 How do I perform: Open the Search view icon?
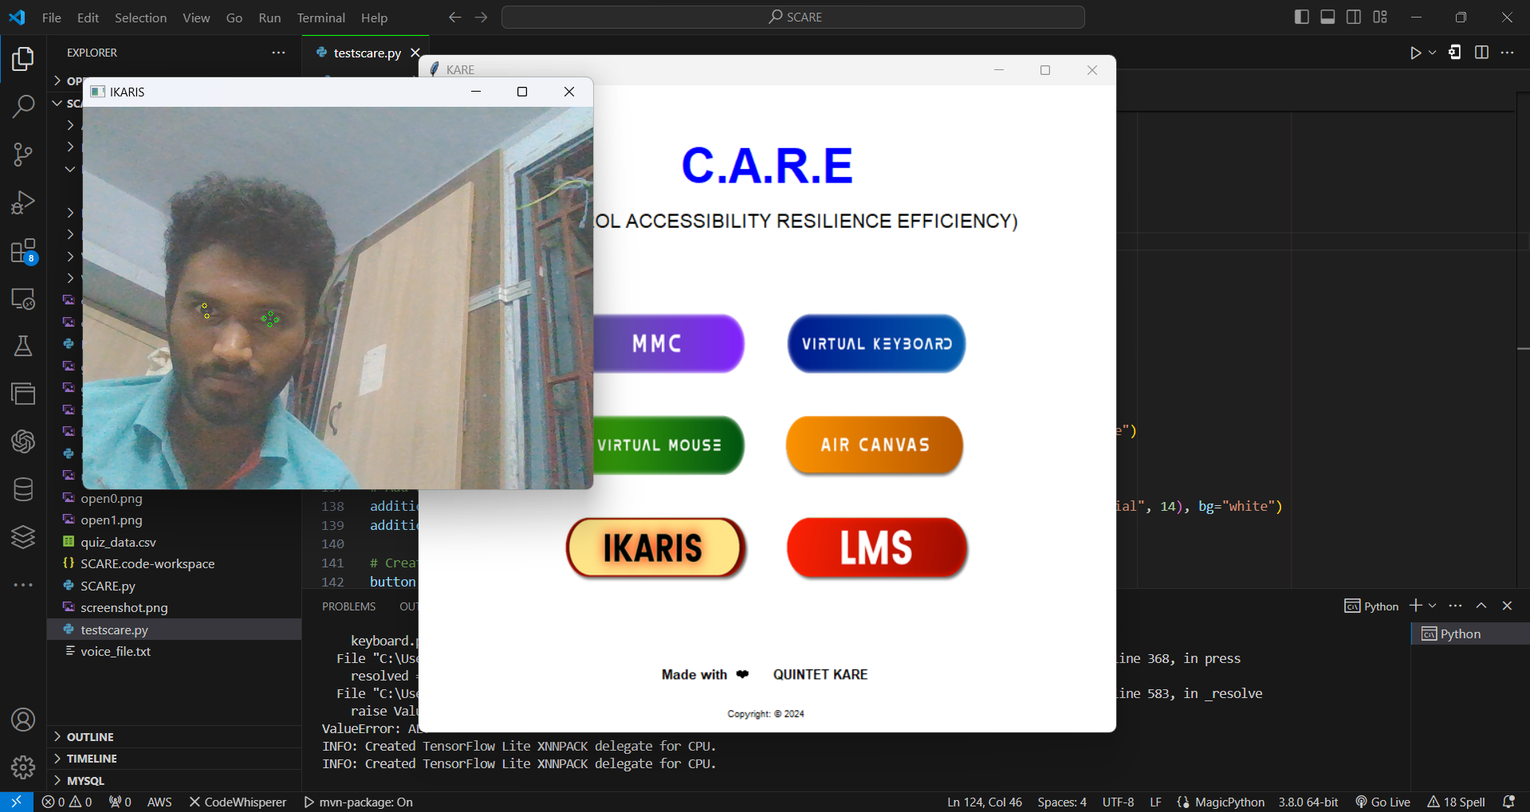[23, 105]
